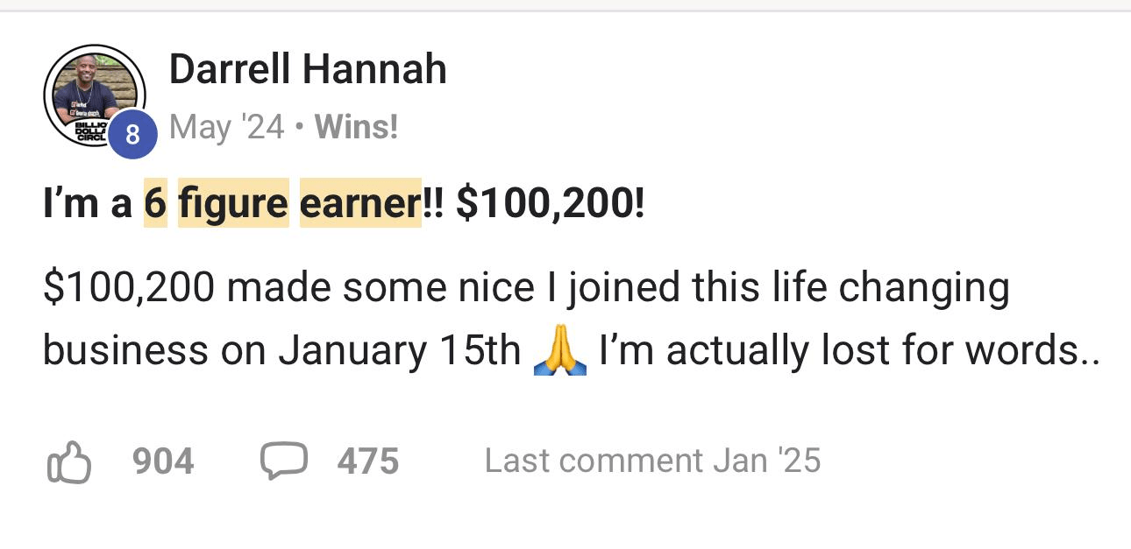This screenshot has width=1131, height=549.
Task: Click "January 15th" in the post body
Action: coord(400,351)
